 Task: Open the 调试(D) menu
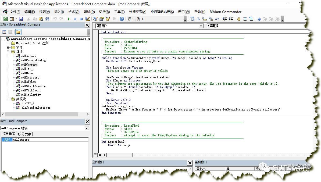(89, 12)
